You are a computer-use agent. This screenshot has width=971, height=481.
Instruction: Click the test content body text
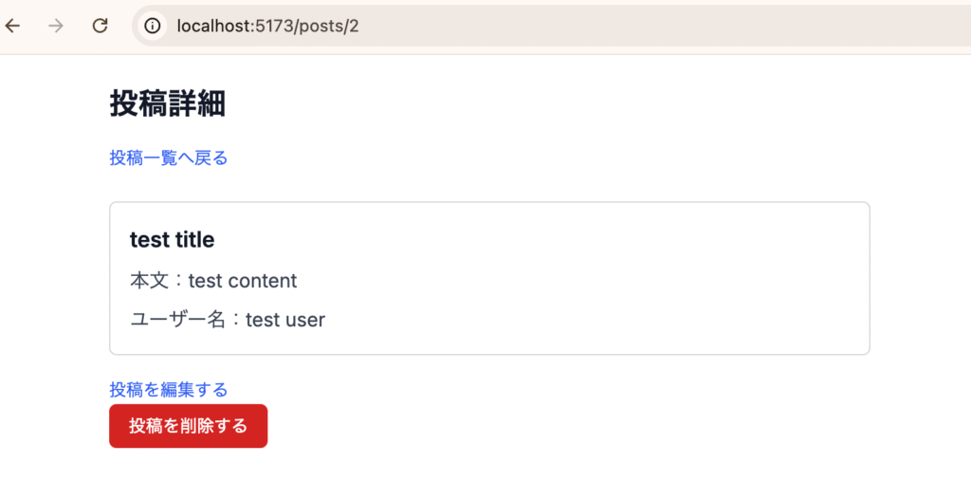[x=243, y=281]
